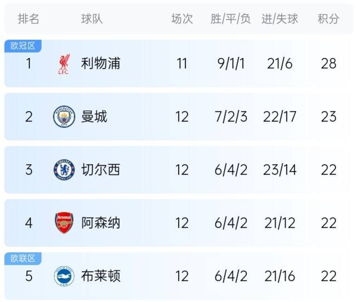Open the 利物浦 team name
Viewport: 356px width, 302px height.
click(101, 64)
